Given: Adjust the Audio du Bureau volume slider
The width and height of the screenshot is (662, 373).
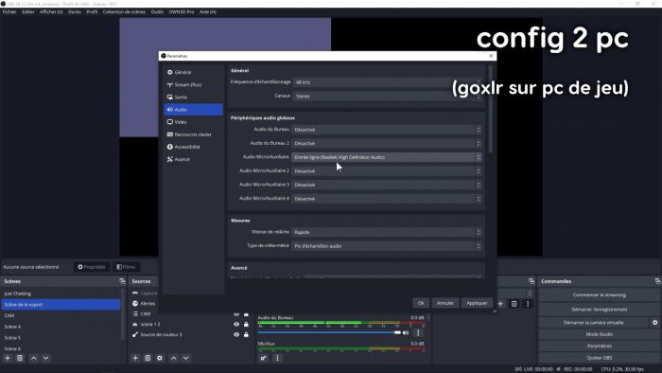Looking at the screenshot, I should click(329, 332).
